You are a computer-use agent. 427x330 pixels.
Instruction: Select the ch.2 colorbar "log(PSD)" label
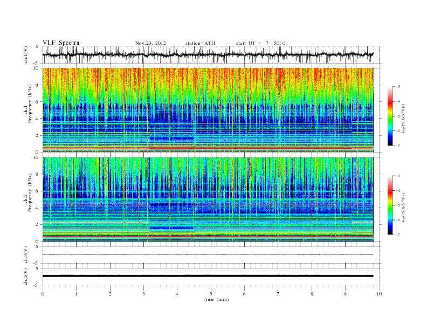[403, 208]
